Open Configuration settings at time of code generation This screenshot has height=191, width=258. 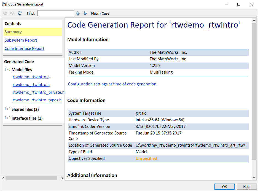tap(112, 84)
